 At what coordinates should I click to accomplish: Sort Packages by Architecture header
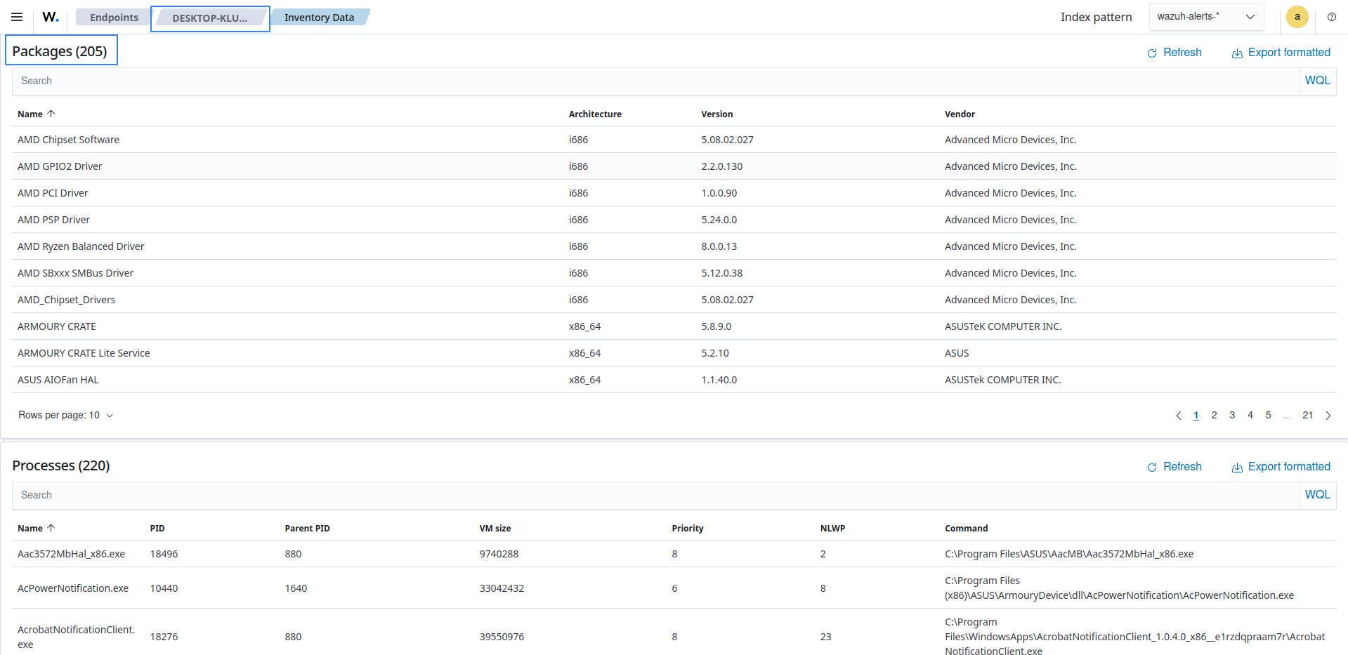tap(595, 114)
